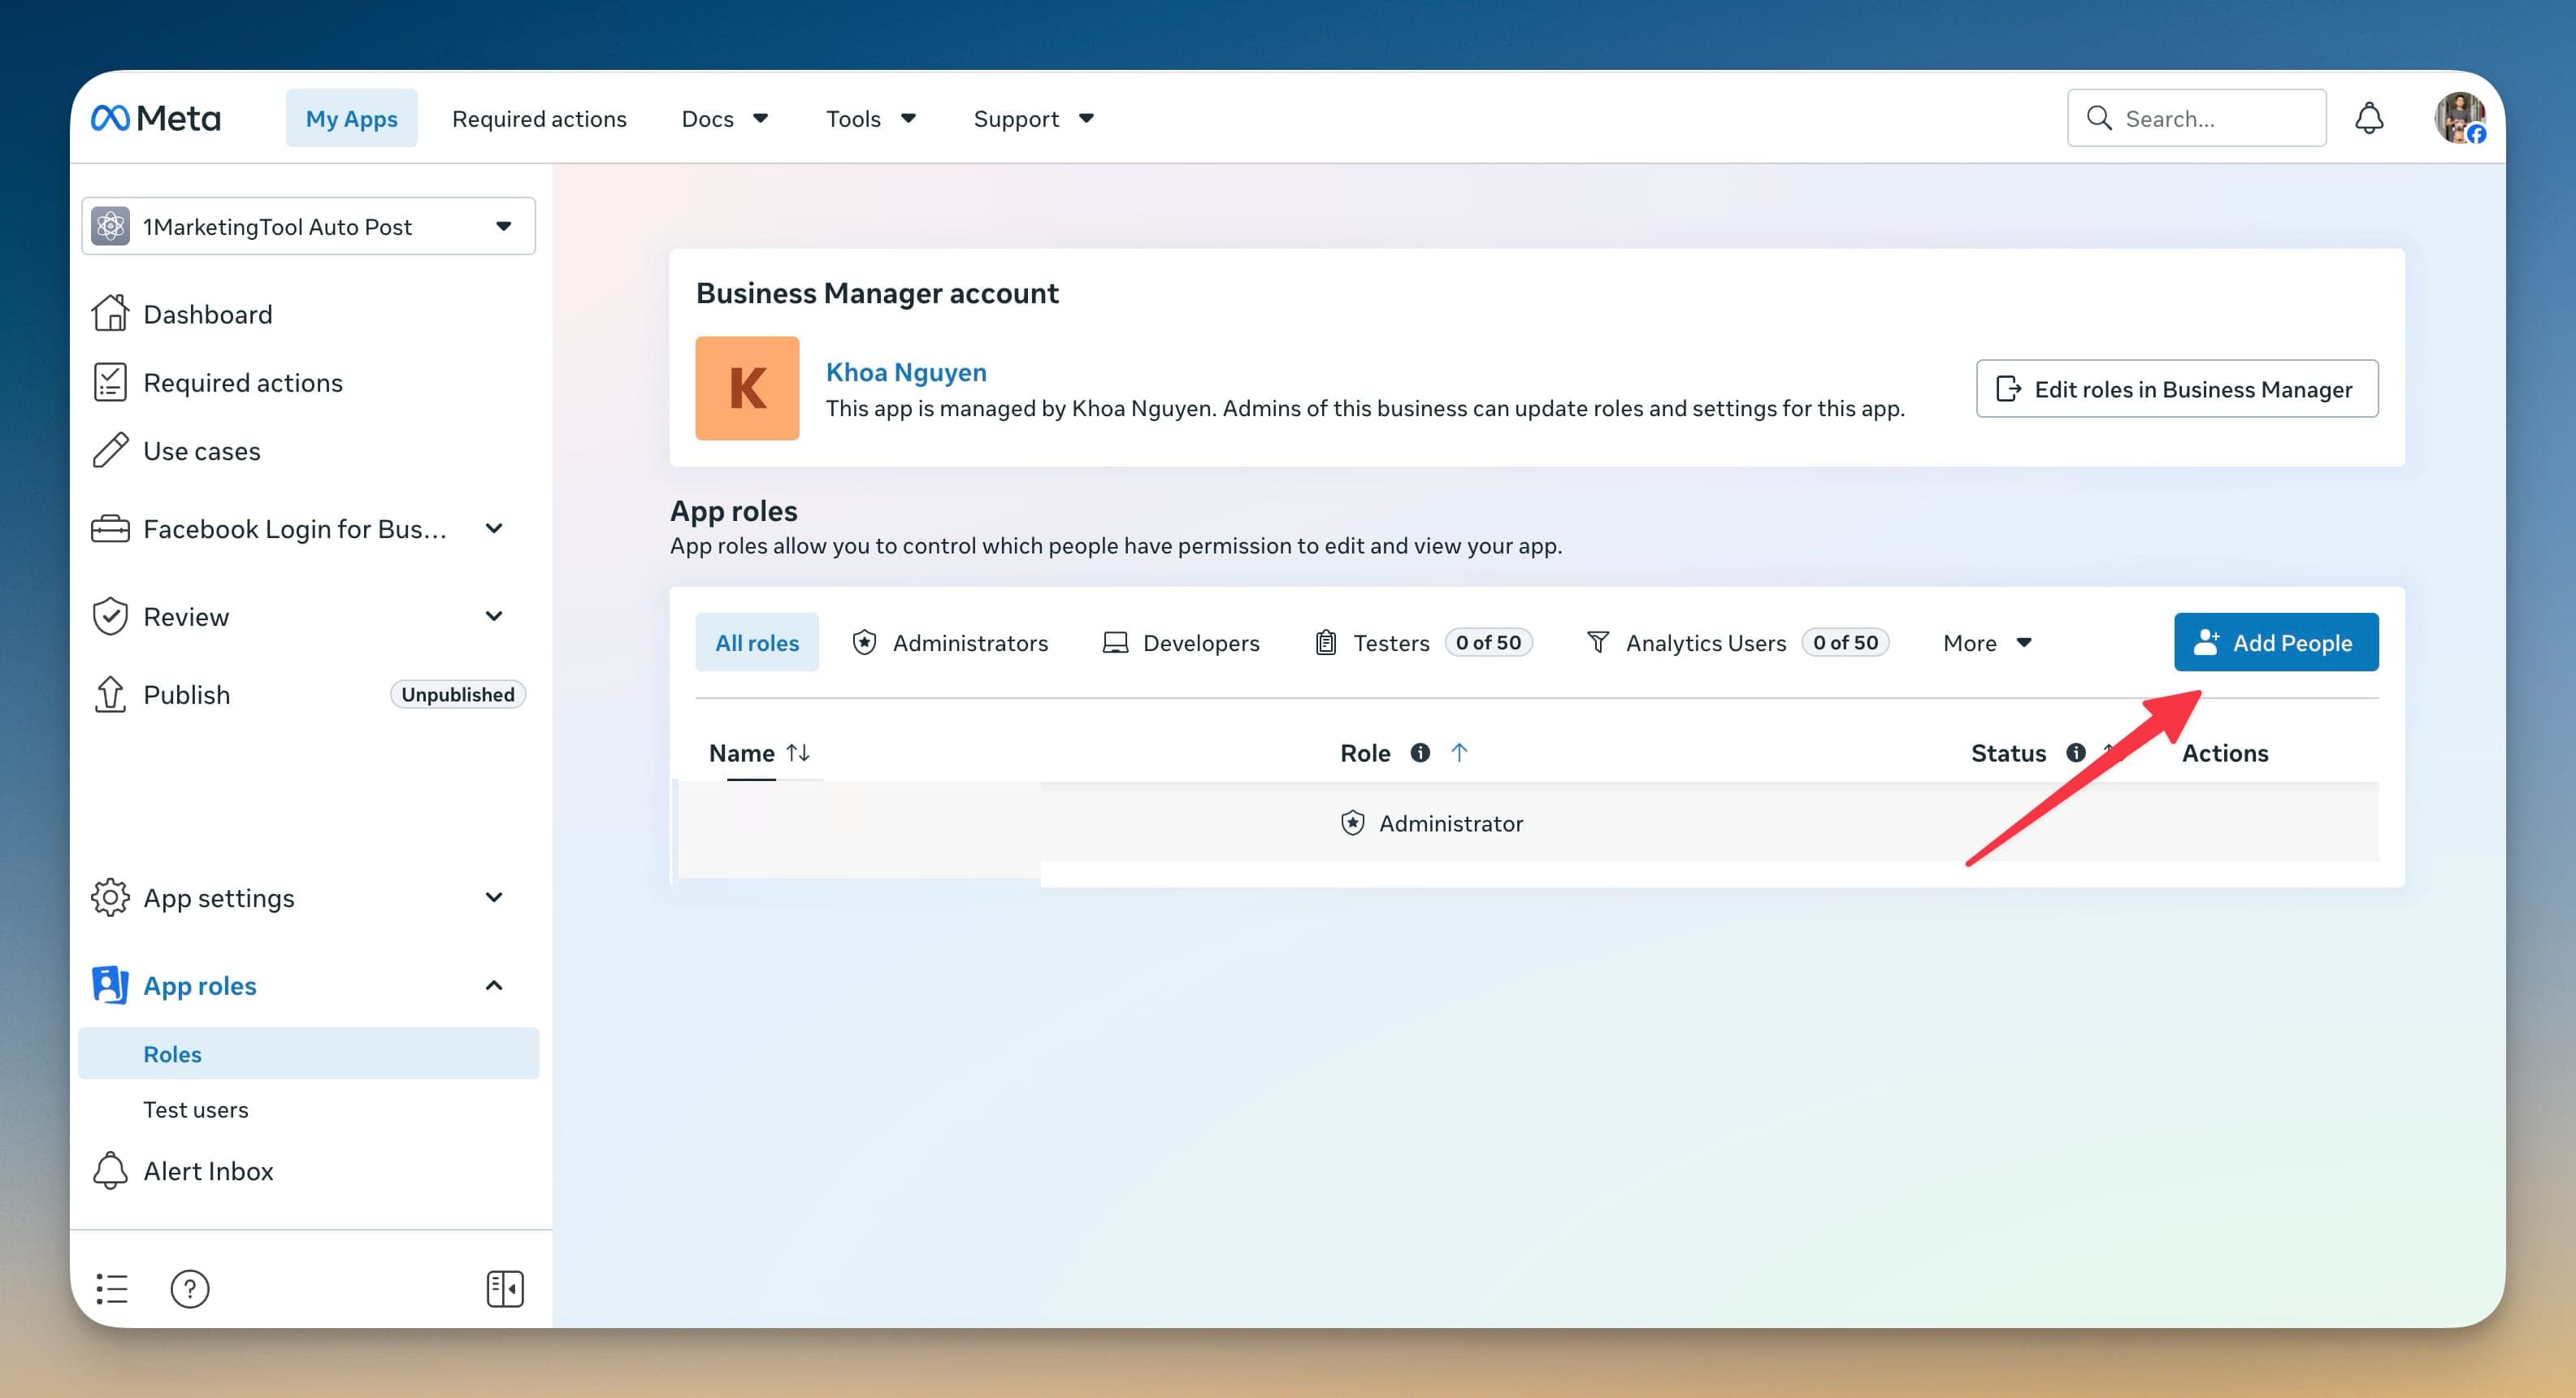Image resolution: width=2576 pixels, height=1398 pixels.
Task: Switch to Analytics Users tab
Action: (x=1738, y=642)
